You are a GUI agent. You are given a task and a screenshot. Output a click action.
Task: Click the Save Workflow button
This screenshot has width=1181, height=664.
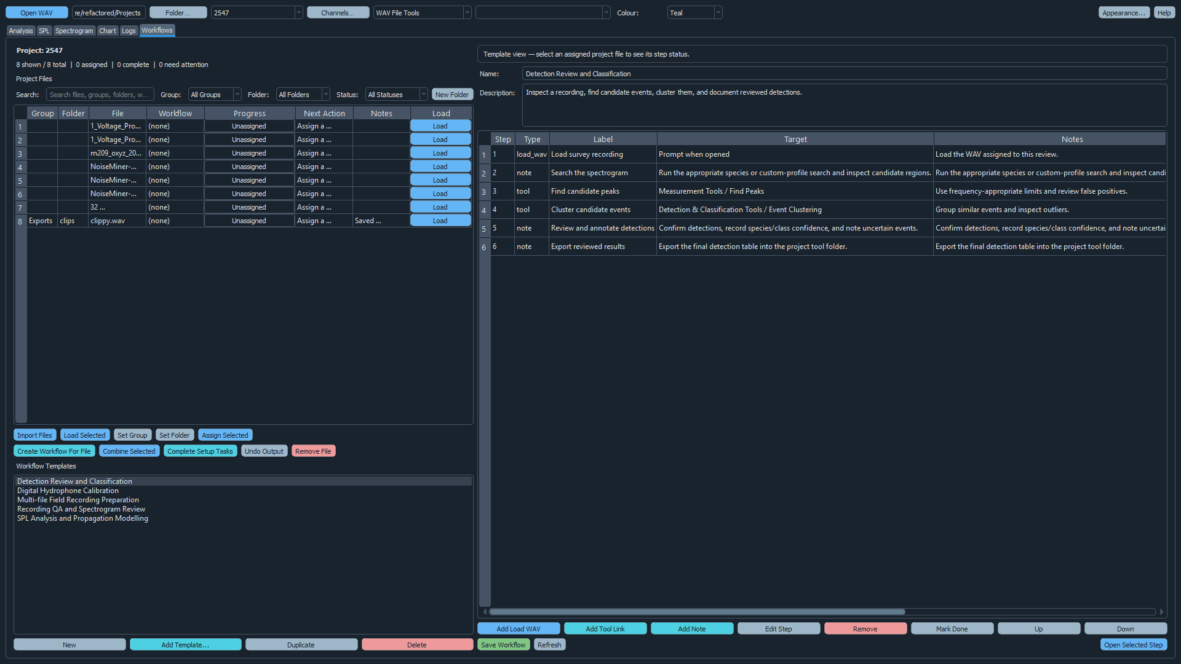503,645
